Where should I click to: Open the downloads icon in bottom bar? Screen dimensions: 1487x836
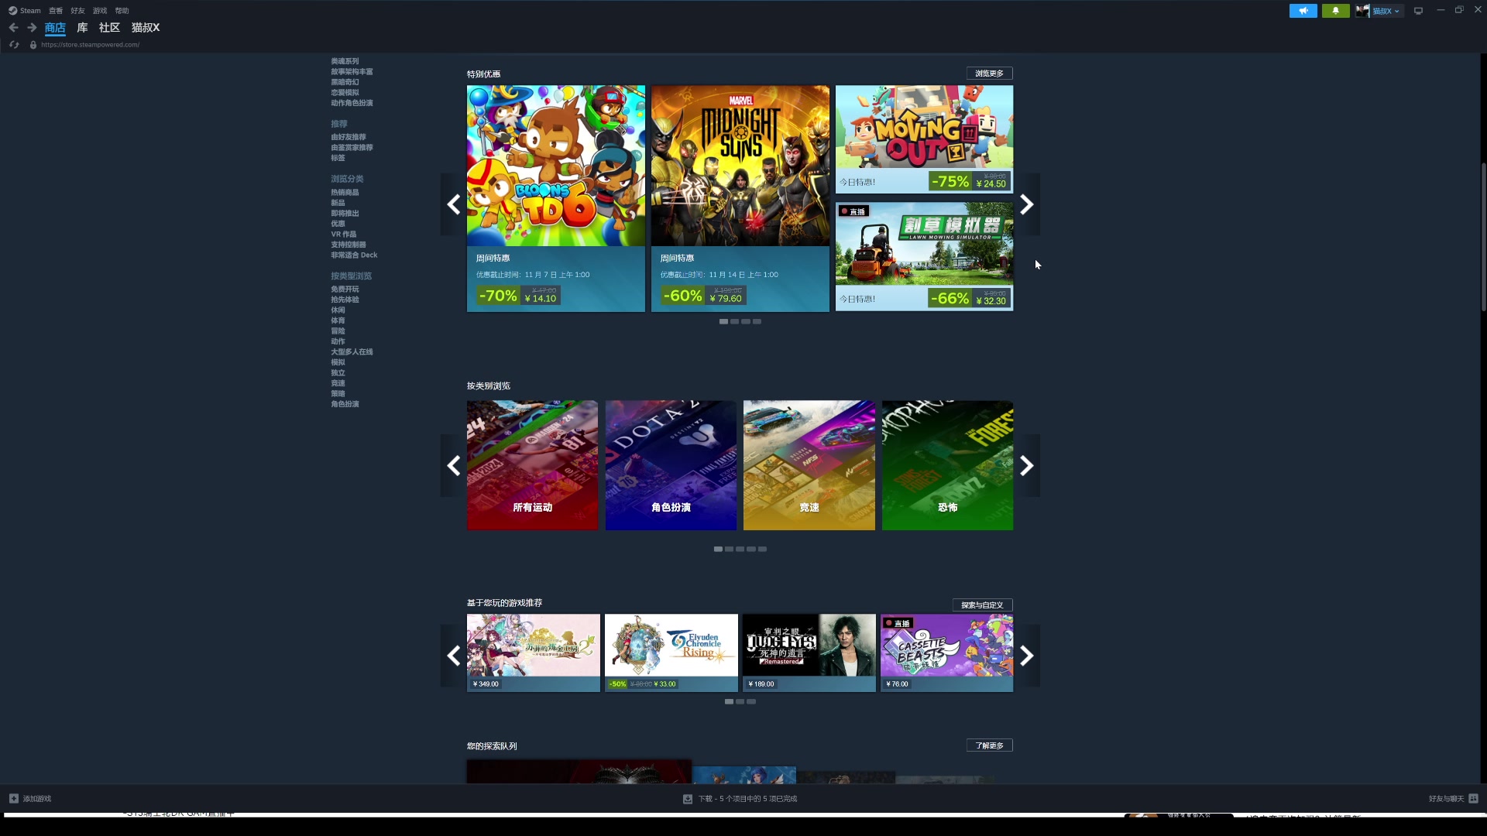tap(687, 799)
